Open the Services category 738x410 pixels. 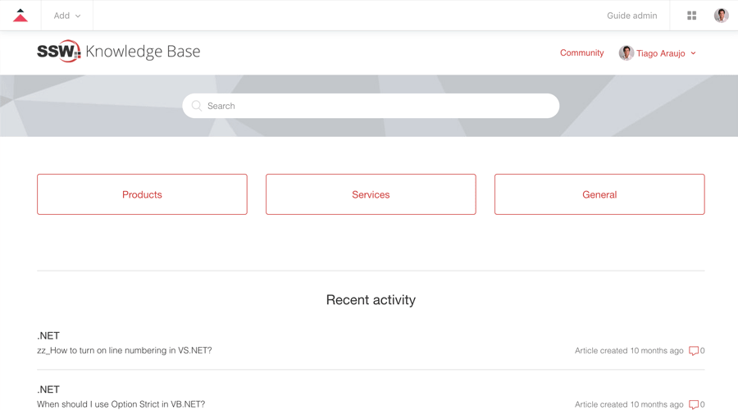tap(371, 194)
